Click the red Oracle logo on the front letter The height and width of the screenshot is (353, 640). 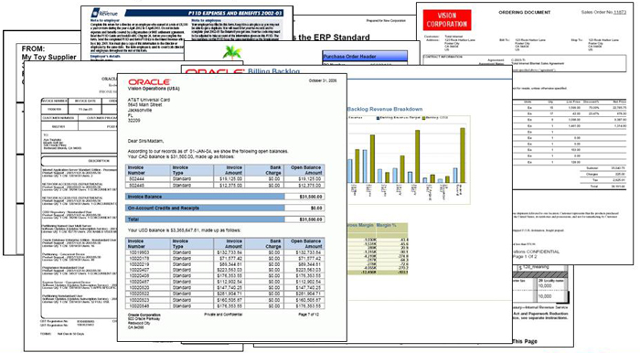pos(149,82)
